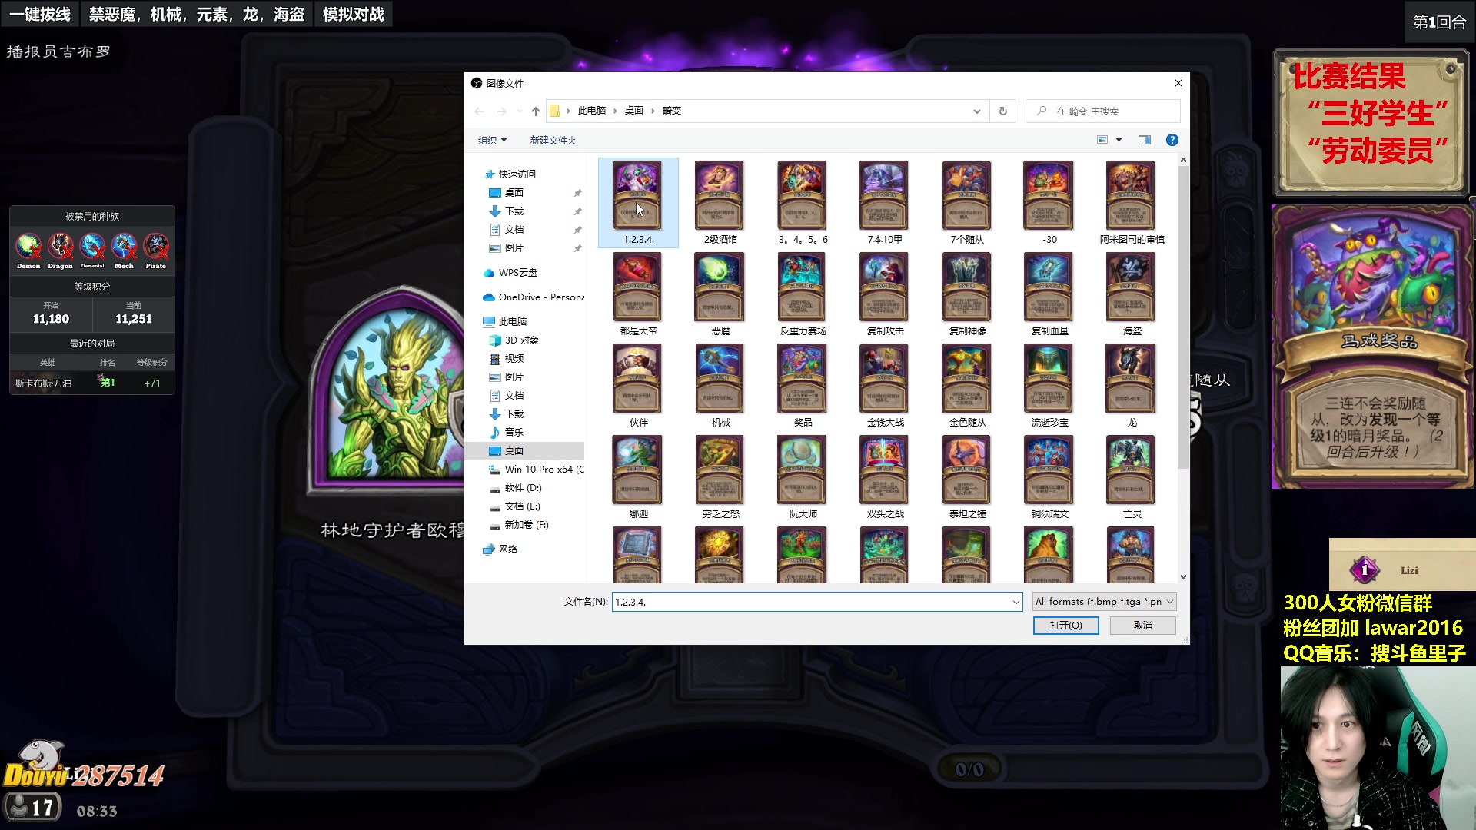Image resolution: width=1476 pixels, height=830 pixels.
Task: Open 快速访问 in the navigation pane
Action: 517,174
